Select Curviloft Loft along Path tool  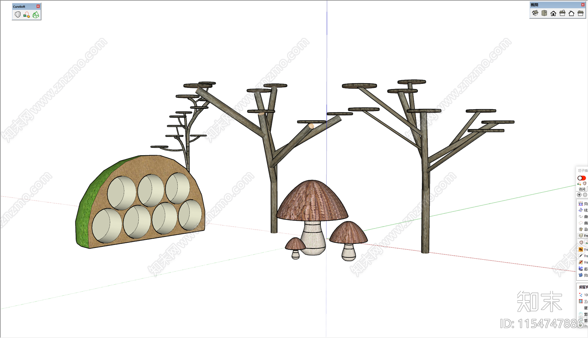point(26,15)
